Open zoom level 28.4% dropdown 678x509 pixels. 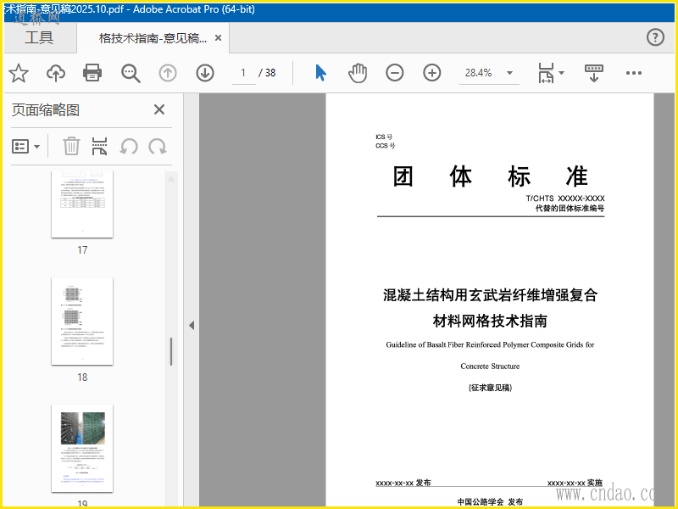pos(489,73)
